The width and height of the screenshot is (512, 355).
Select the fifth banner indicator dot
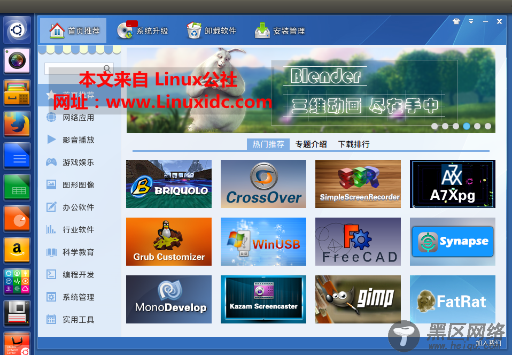[477, 126]
